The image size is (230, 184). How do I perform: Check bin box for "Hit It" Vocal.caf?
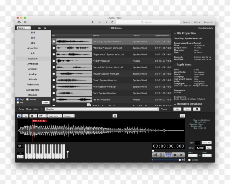[54, 61]
